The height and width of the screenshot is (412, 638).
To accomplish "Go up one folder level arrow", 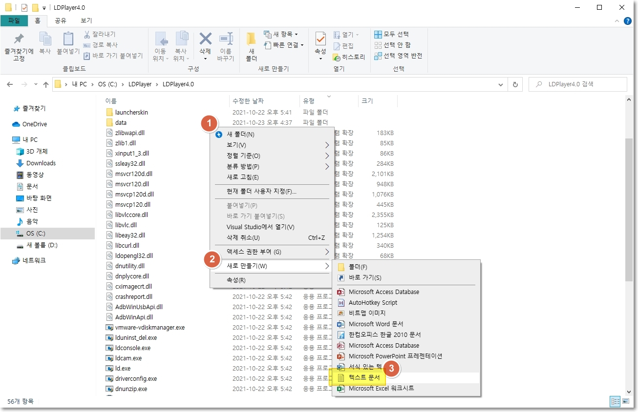I will pyautogui.click(x=46, y=84).
